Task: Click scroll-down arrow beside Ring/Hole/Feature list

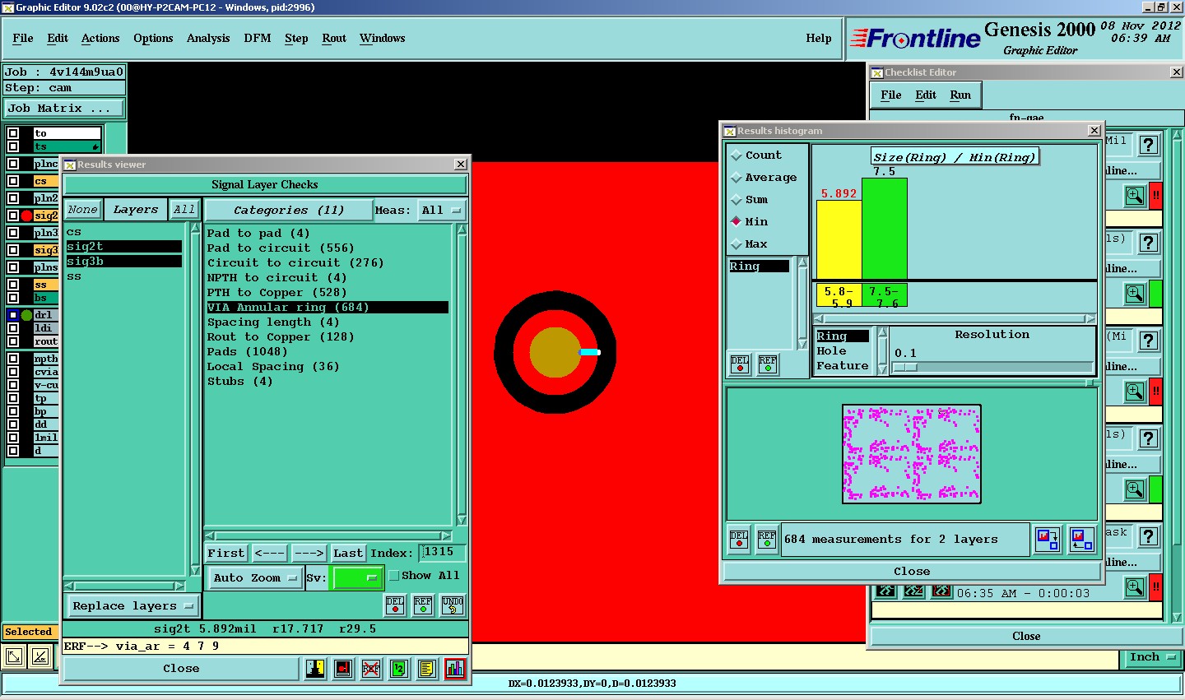Action: click(883, 370)
